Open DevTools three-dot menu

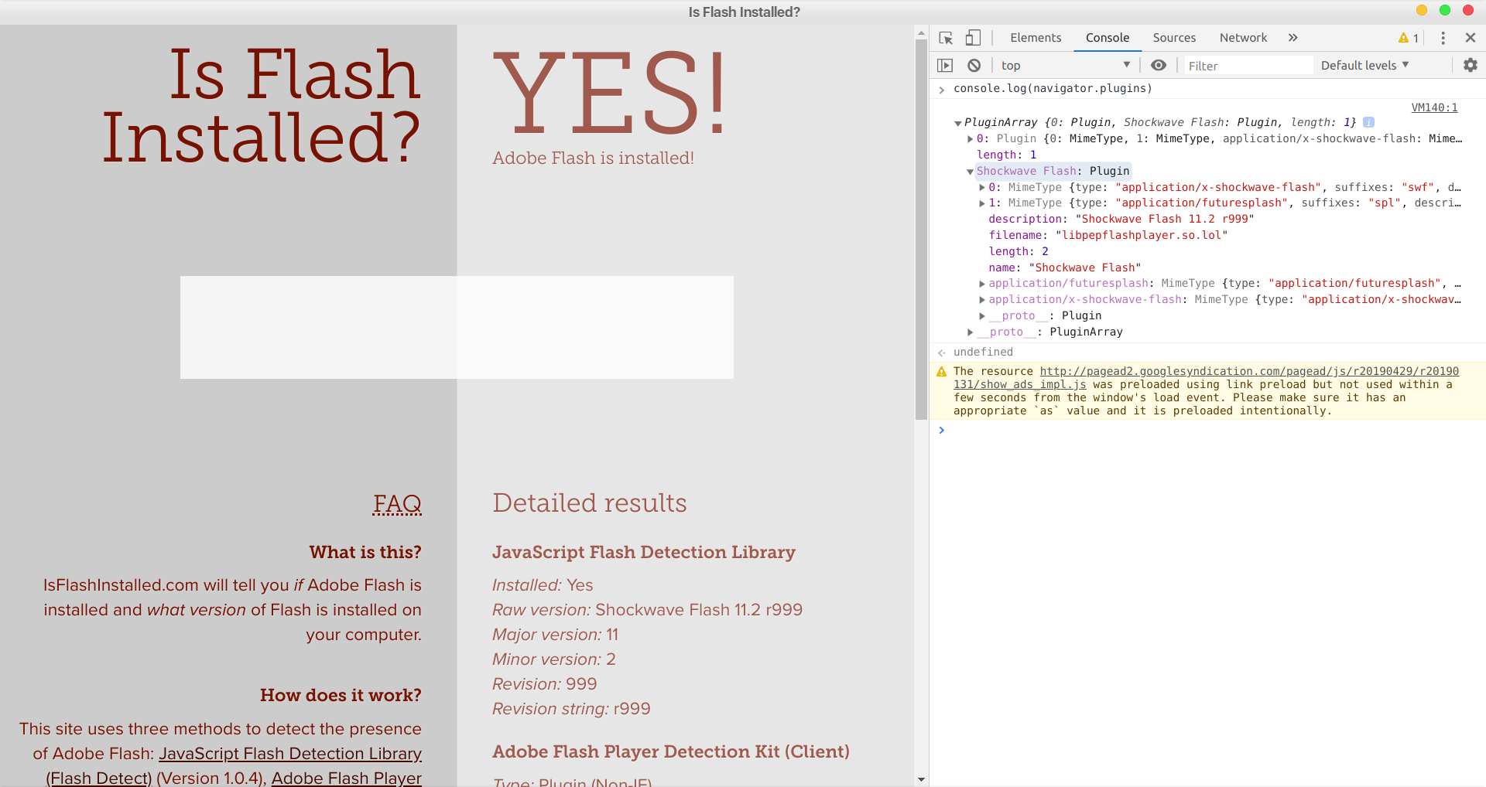[1443, 38]
